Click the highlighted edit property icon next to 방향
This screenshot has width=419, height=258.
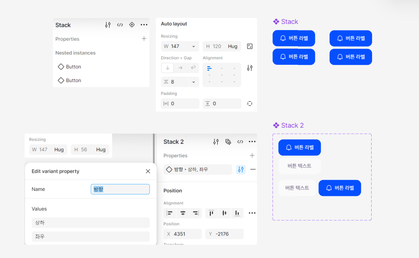241,169
